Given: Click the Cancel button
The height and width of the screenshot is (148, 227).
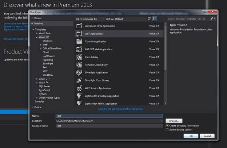Looking at the screenshot, I should coord(207,136).
